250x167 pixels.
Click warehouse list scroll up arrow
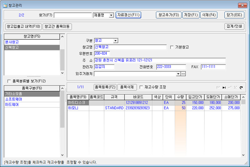coord(62,36)
